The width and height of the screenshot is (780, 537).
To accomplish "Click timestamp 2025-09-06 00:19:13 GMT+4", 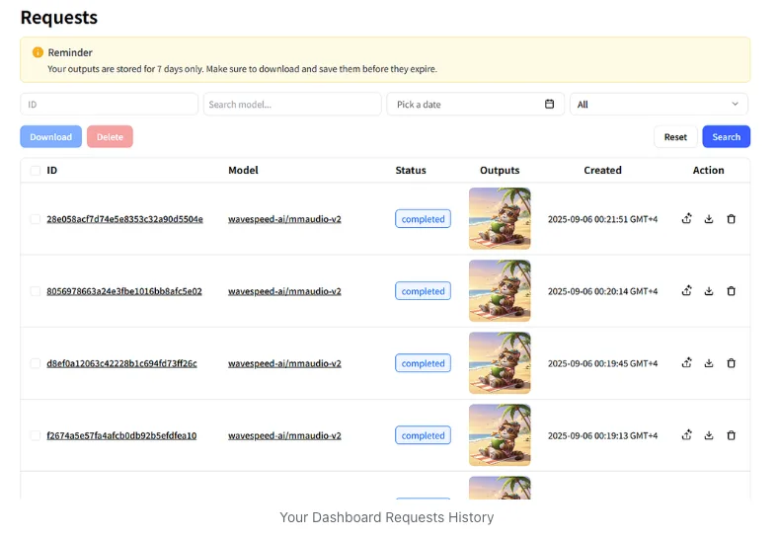I will pos(602,435).
